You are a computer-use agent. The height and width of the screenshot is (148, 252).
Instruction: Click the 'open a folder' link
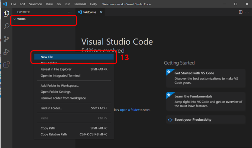point(129,110)
